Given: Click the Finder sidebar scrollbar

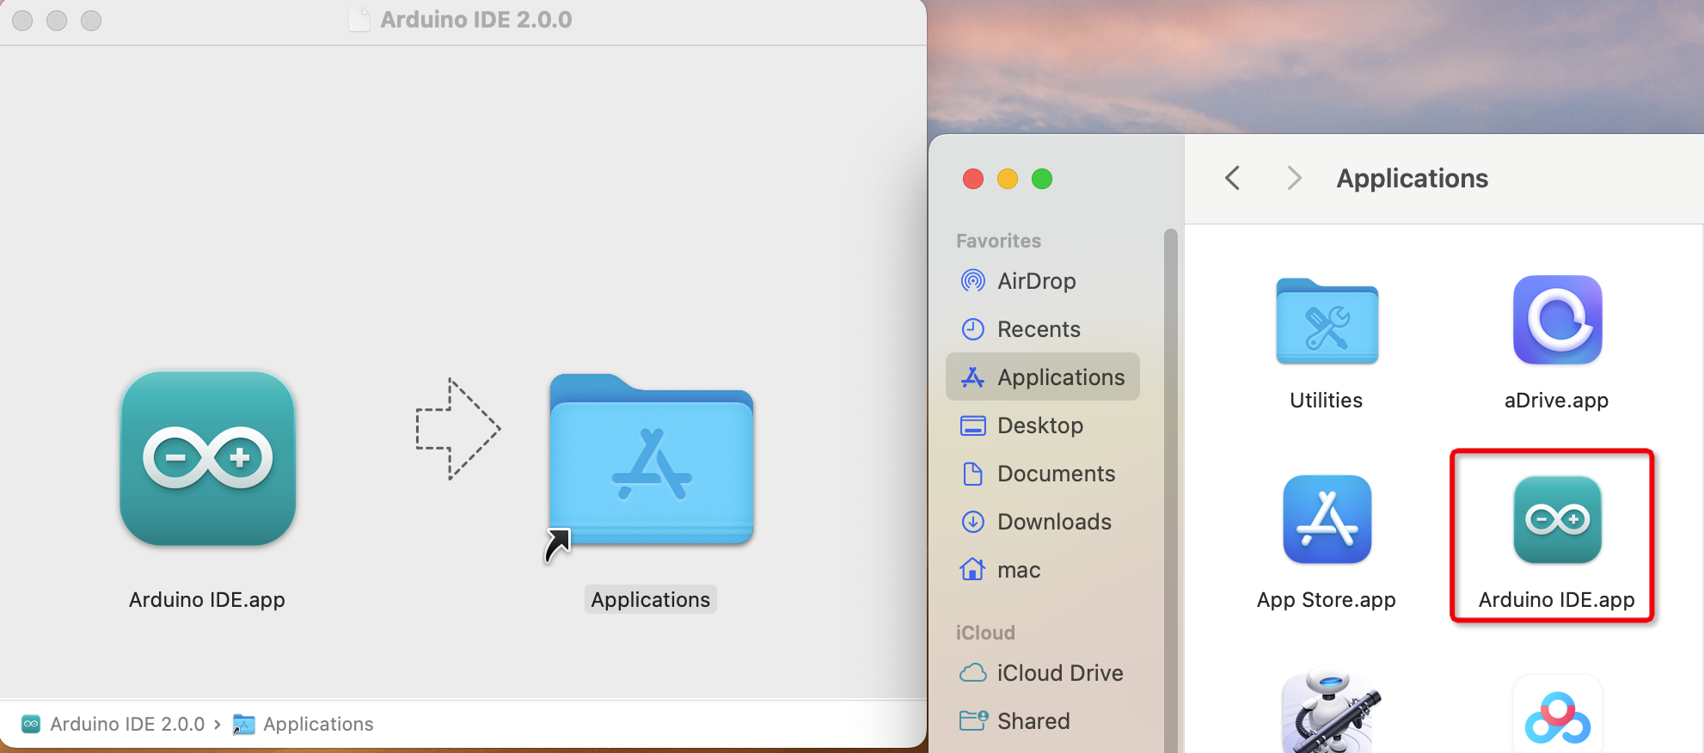Looking at the screenshot, I should click(1170, 490).
